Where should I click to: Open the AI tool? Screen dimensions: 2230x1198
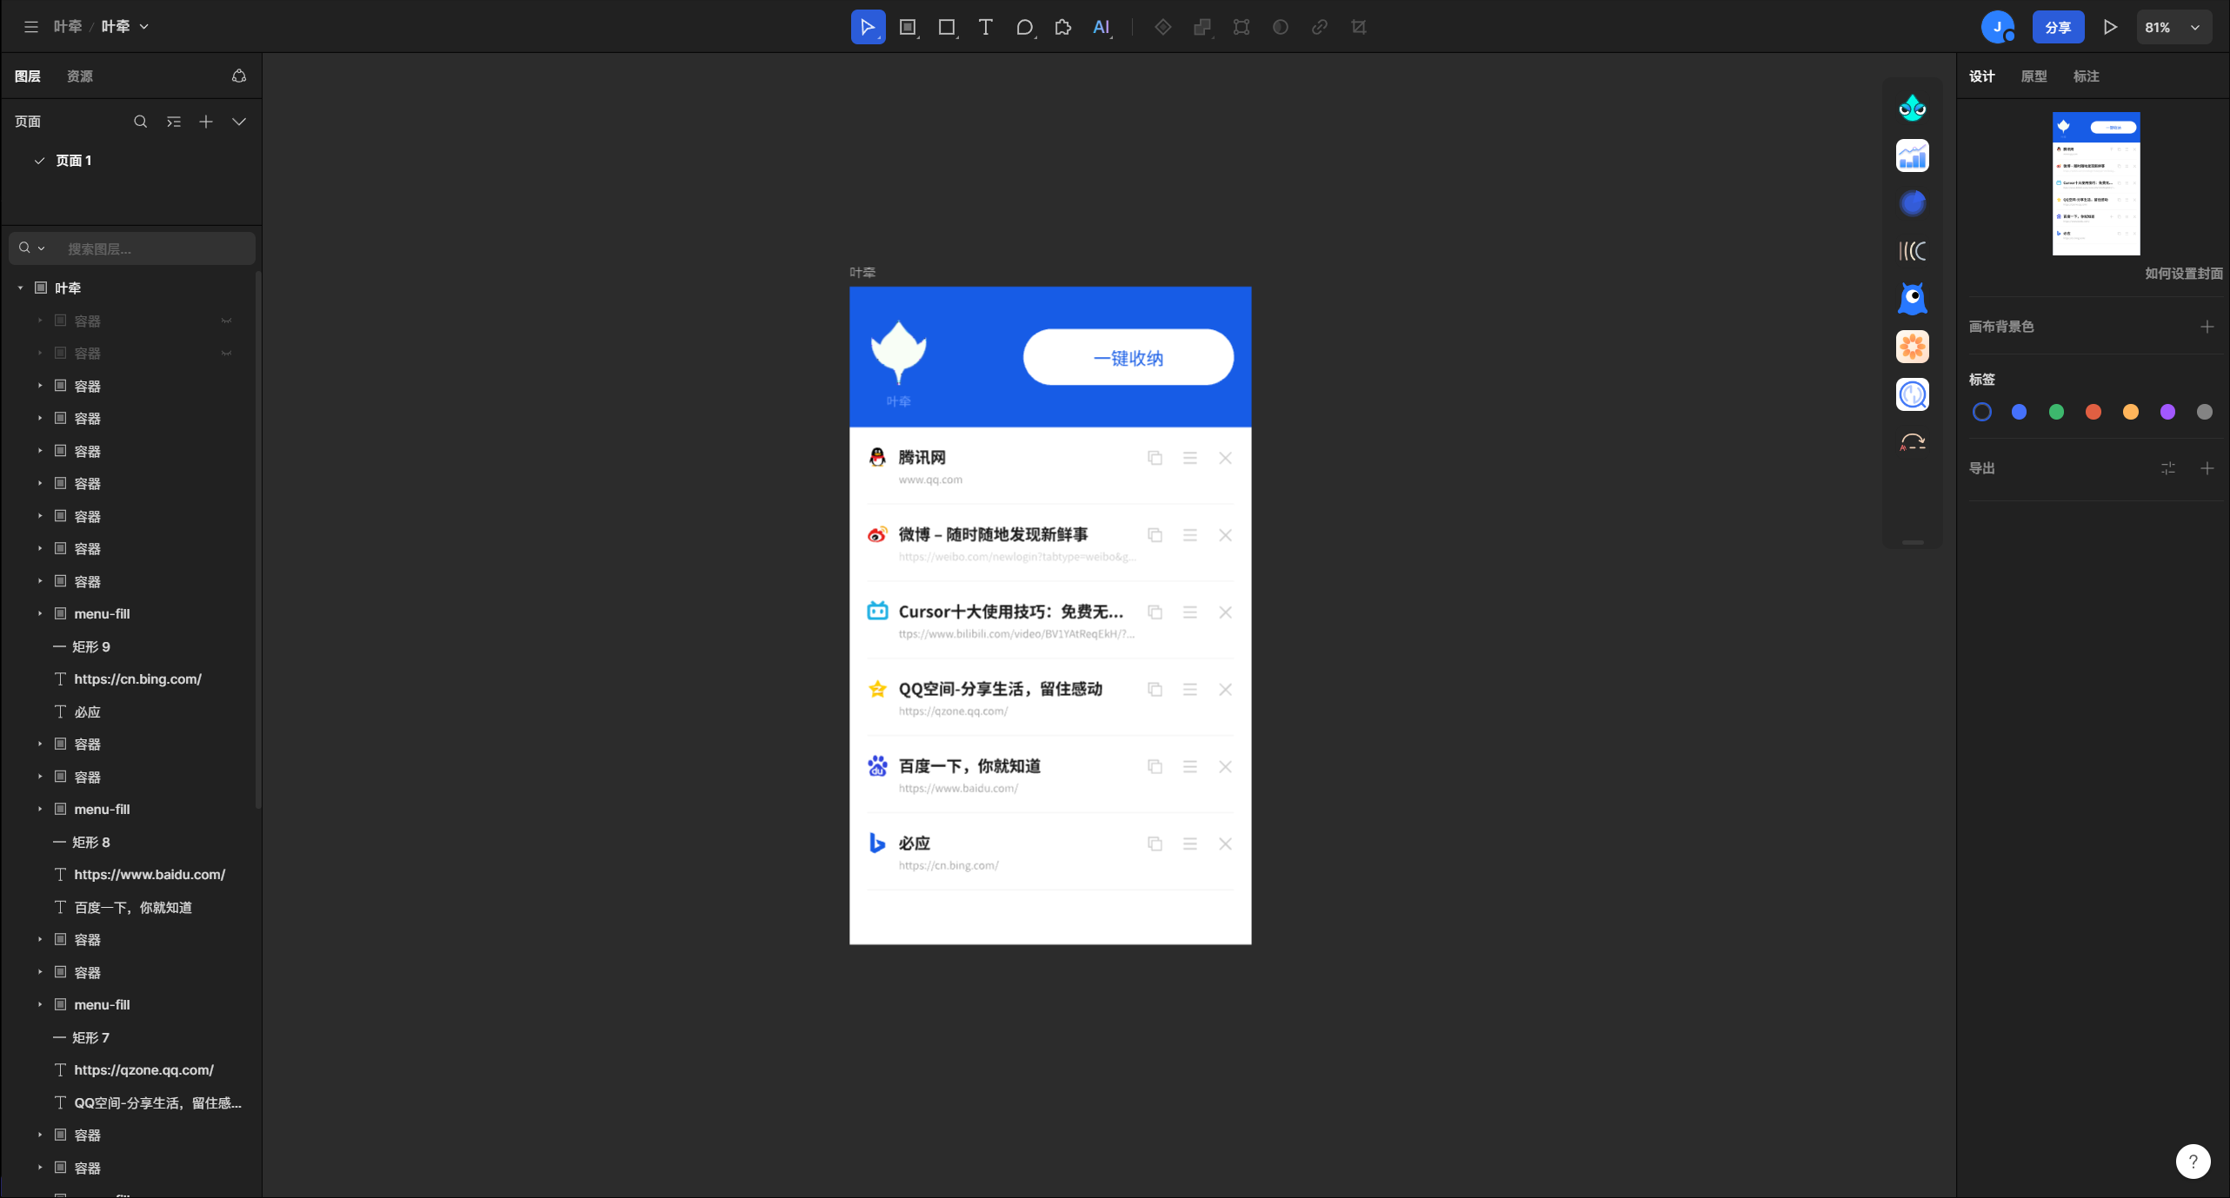1101,27
